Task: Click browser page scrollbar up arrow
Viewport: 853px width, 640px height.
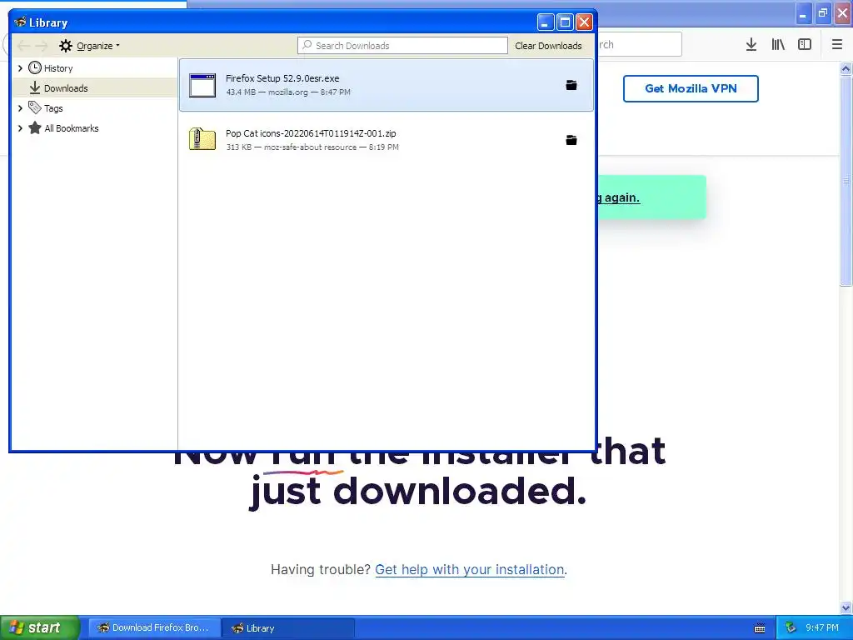Action: [x=846, y=68]
